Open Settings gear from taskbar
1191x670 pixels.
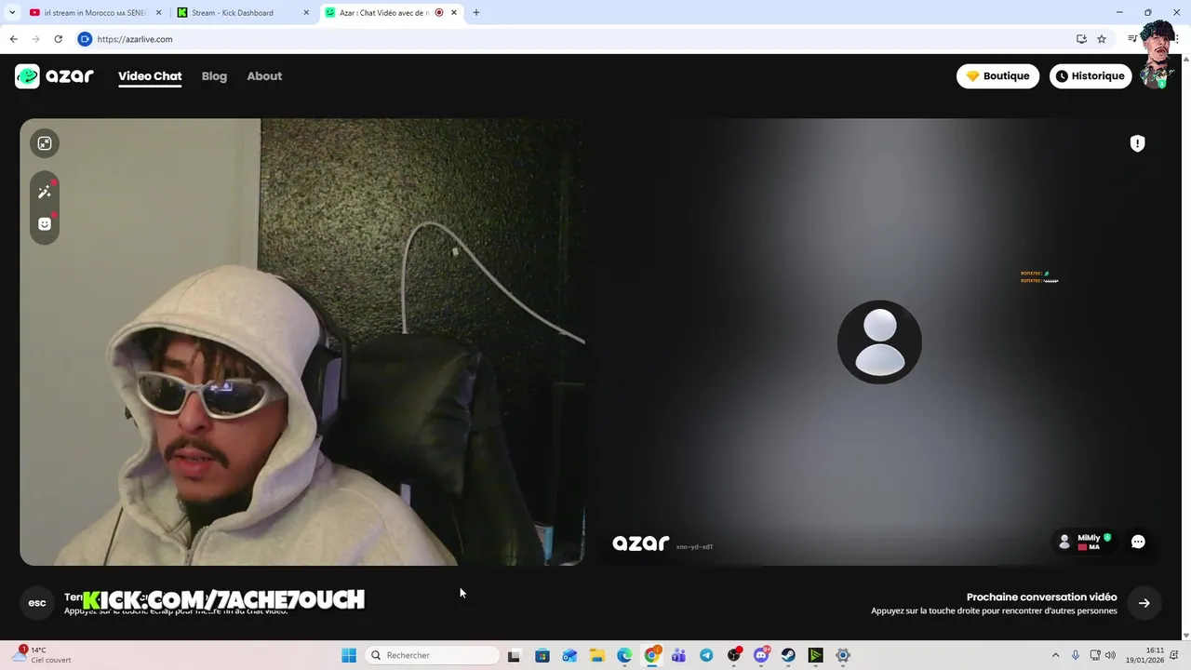pos(843,655)
